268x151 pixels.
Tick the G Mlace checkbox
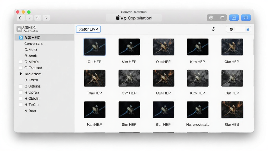[x=21, y=62]
